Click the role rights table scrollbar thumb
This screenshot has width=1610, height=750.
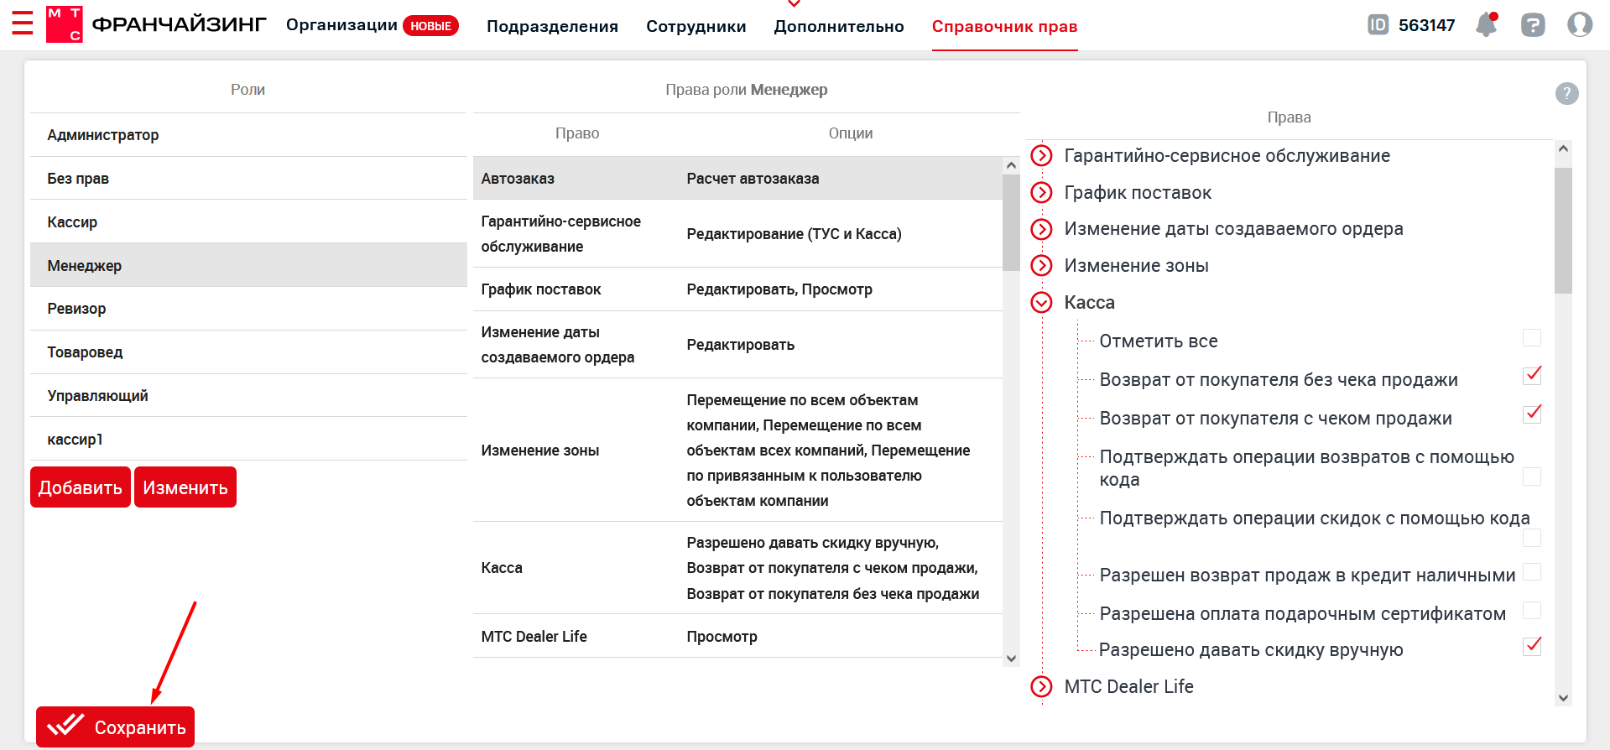(x=1011, y=222)
